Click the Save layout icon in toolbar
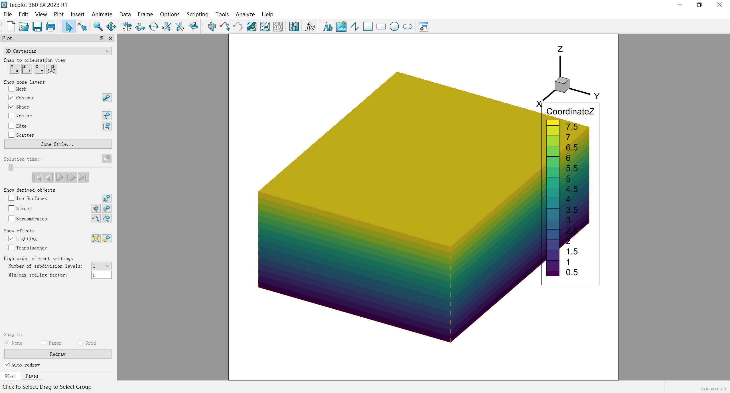Screen dimensions: 730x393 [x=37, y=27]
